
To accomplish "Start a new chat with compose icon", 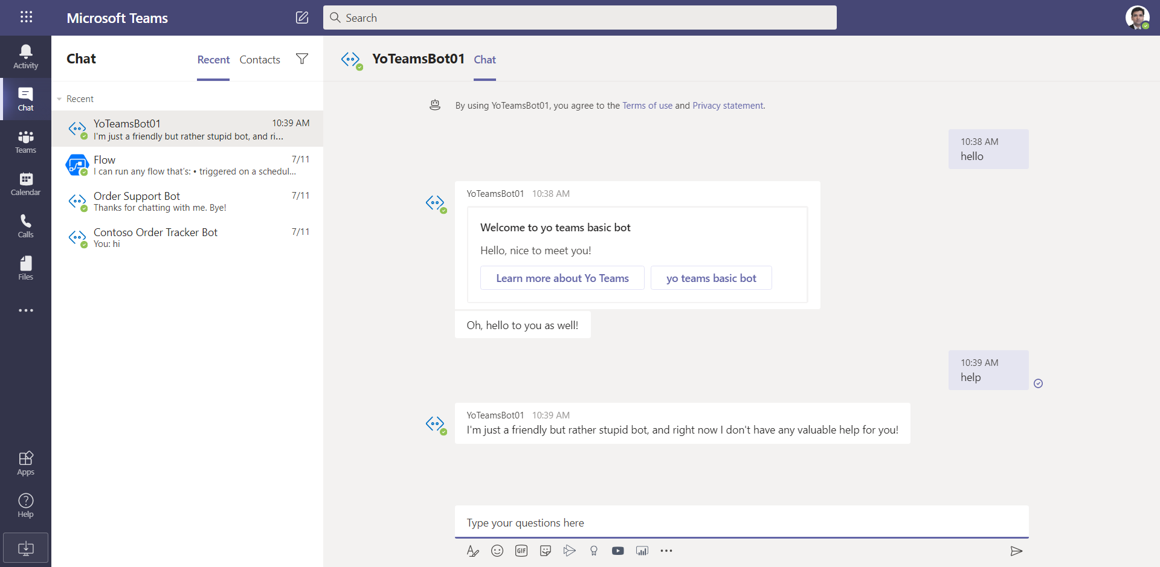I will (x=302, y=18).
